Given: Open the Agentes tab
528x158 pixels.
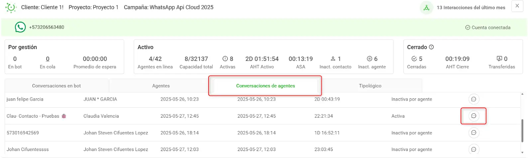Looking at the screenshot, I should click(x=161, y=86).
